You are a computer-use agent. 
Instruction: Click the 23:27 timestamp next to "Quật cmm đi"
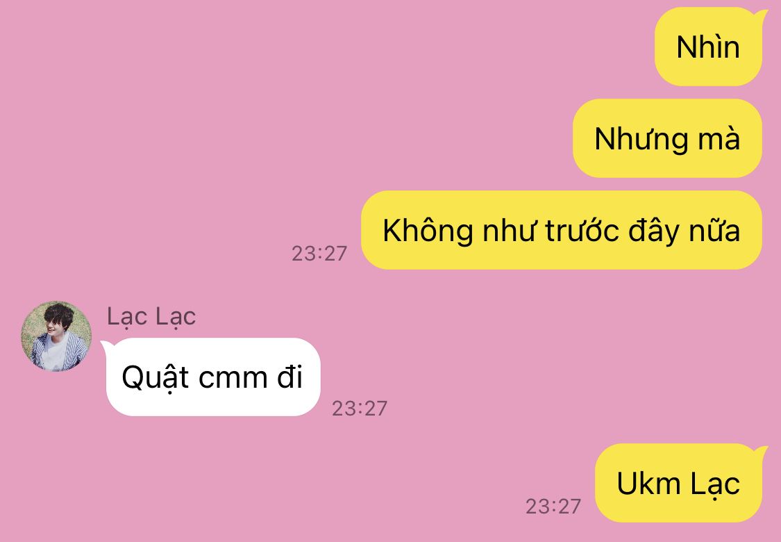point(360,409)
